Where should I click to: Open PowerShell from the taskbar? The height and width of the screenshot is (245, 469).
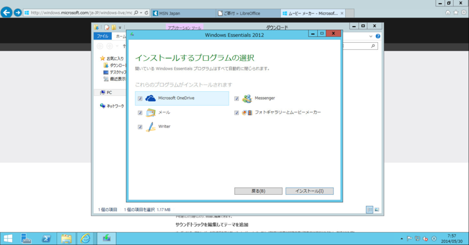(46, 239)
